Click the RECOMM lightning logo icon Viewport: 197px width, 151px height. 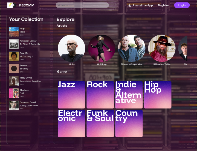pyautogui.click(x=11, y=5)
